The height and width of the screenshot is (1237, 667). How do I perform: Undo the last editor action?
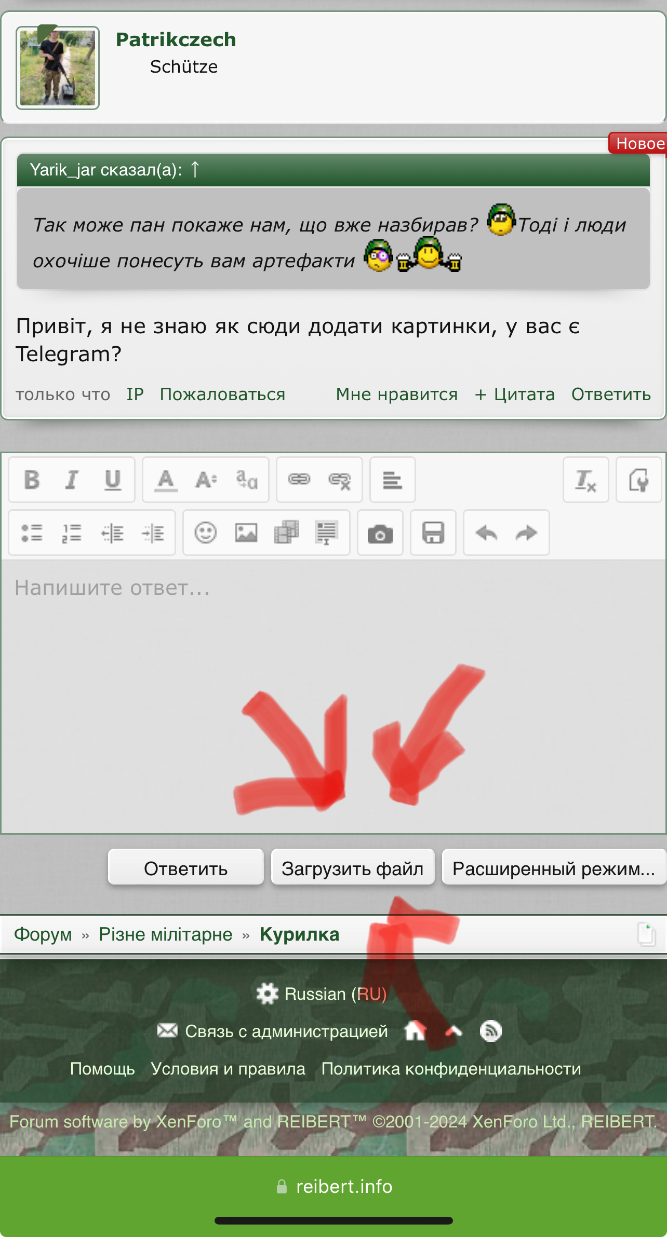[486, 533]
